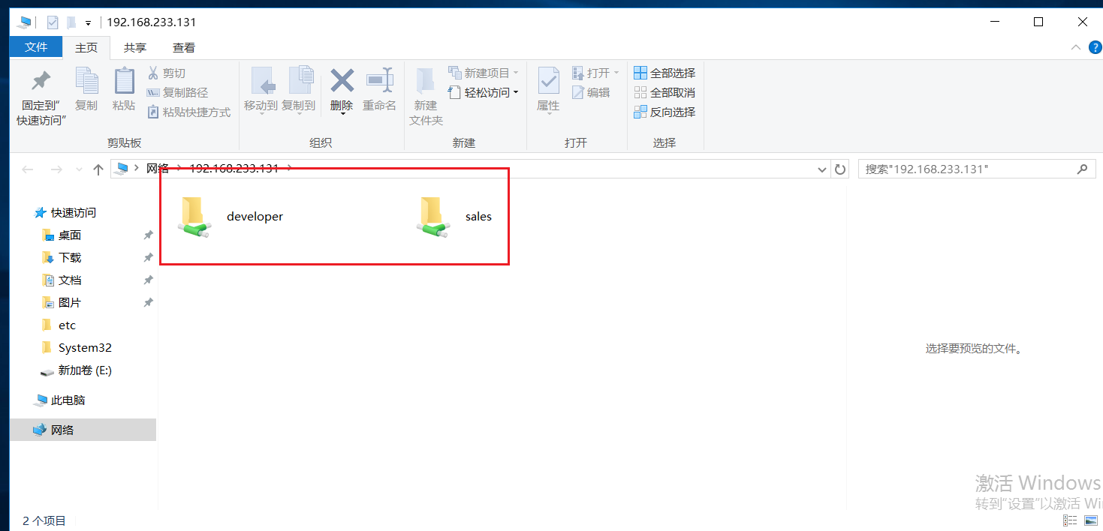The width and height of the screenshot is (1103, 531).
Task: Click the search magnifier icon
Action: tap(1082, 169)
